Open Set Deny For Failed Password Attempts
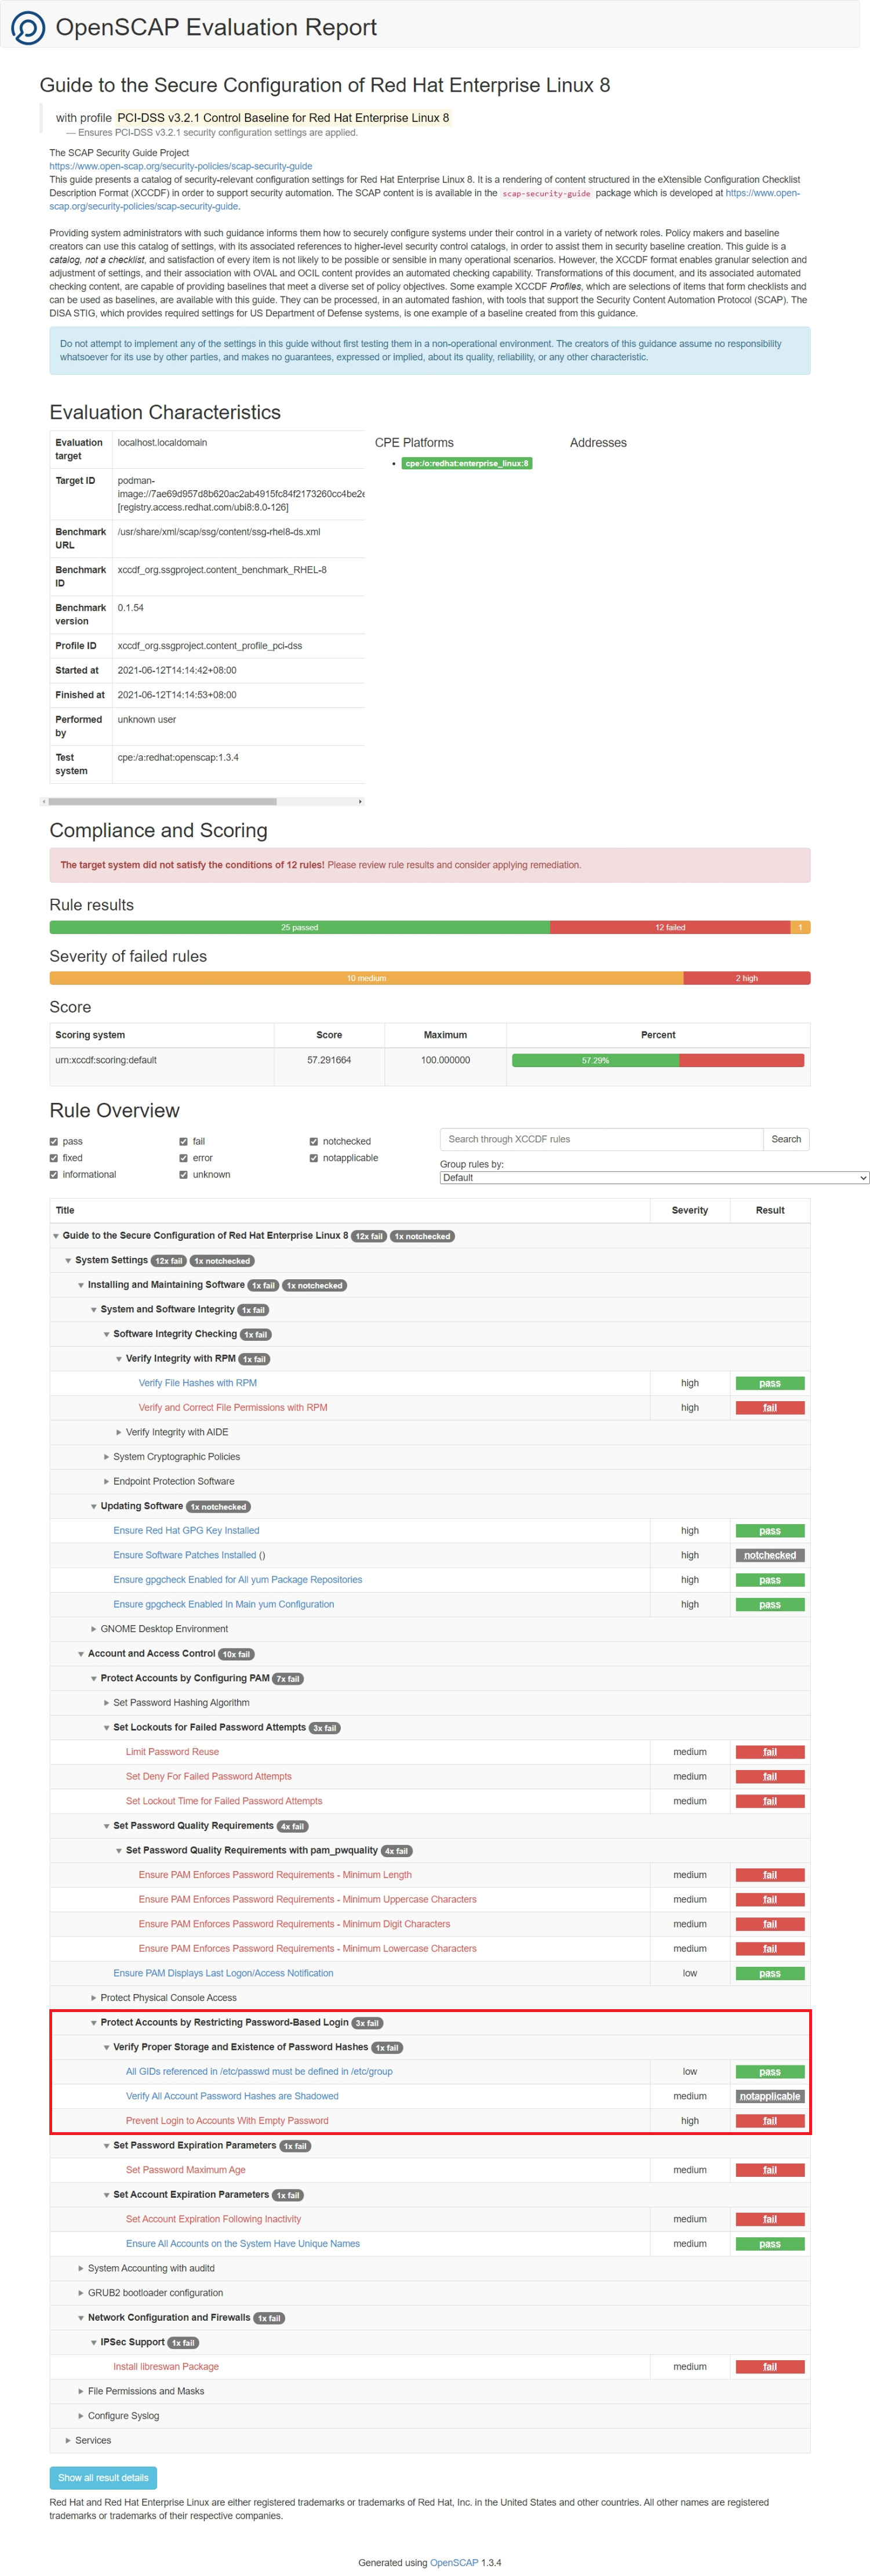 click(x=209, y=1776)
